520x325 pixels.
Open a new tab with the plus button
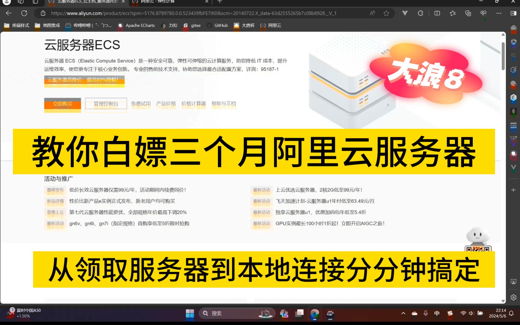point(219,2)
